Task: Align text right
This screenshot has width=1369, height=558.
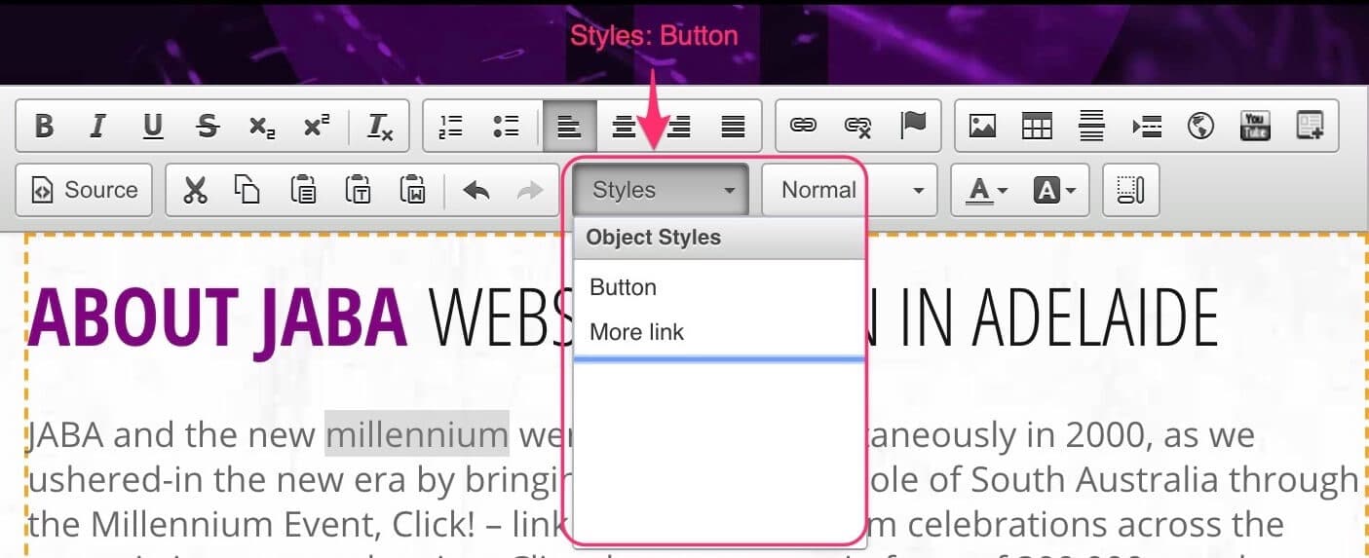Action: [678, 126]
